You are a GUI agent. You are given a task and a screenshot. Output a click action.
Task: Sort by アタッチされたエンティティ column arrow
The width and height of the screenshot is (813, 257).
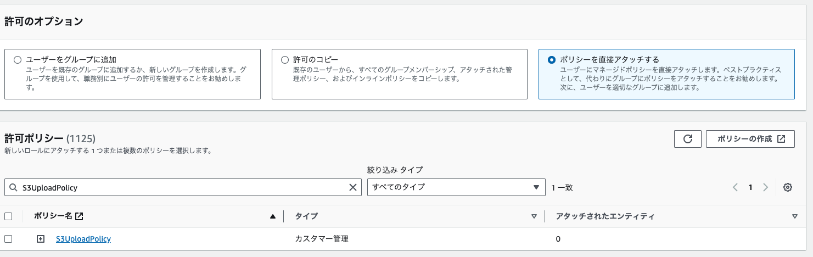(x=795, y=216)
